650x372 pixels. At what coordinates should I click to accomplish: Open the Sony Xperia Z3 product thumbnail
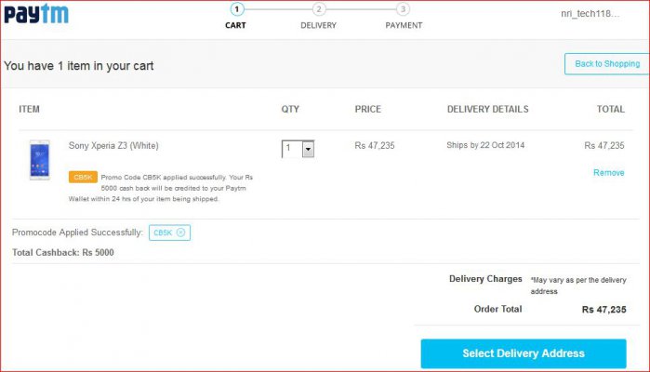point(40,160)
